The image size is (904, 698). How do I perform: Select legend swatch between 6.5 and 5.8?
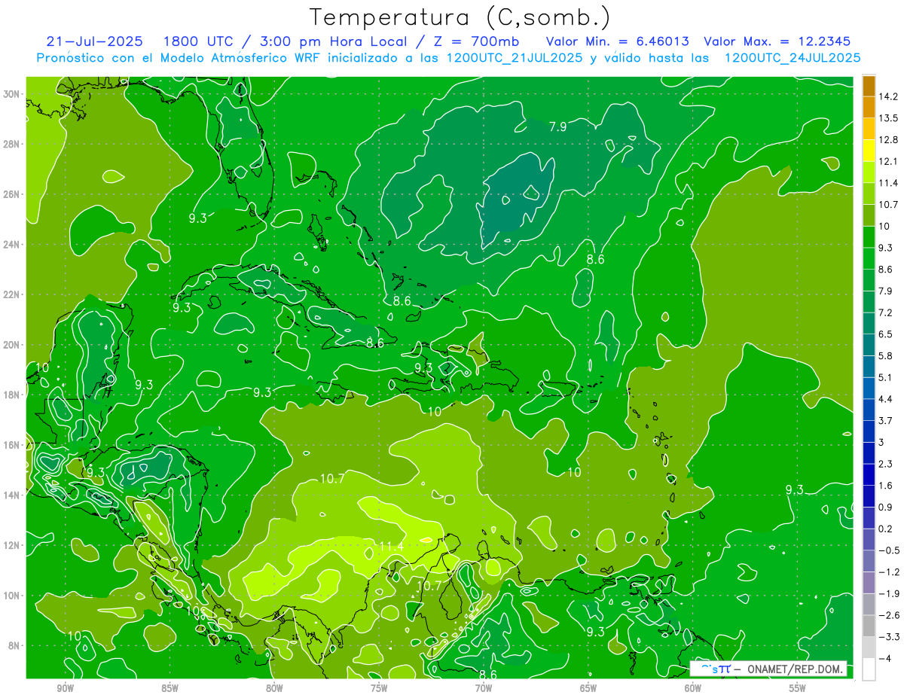(x=869, y=344)
